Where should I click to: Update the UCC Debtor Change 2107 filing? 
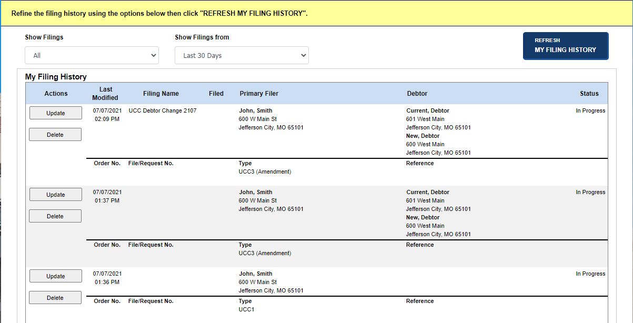(x=55, y=113)
